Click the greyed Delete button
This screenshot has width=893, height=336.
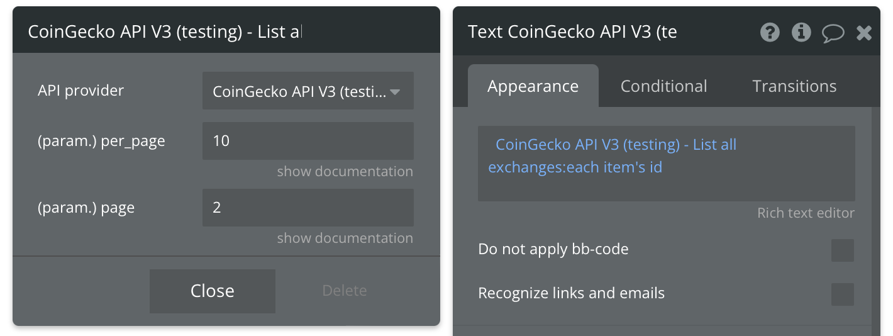[x=345, y=291]
